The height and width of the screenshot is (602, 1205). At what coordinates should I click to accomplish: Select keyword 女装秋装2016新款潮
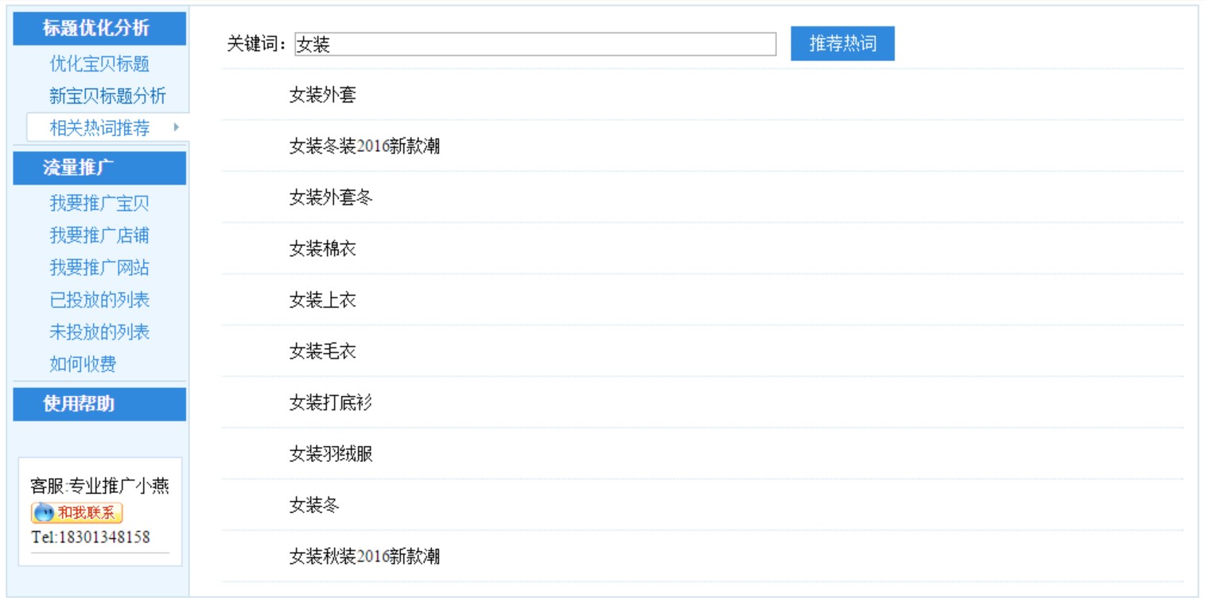coord(364,557)
